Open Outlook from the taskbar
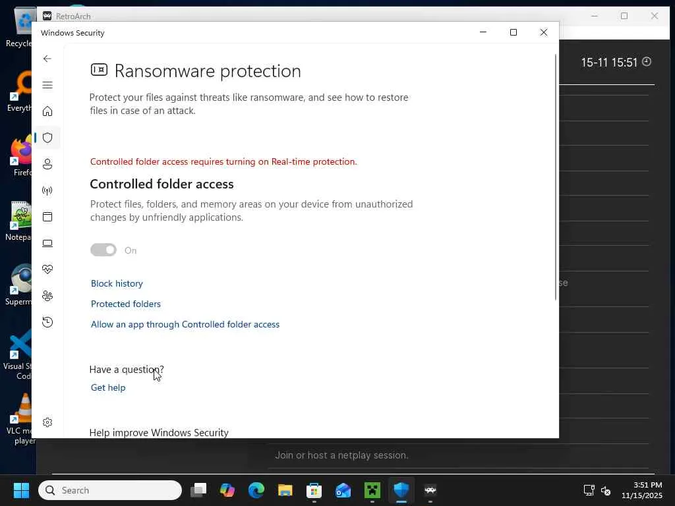675x506 pixels. [343, 490]
